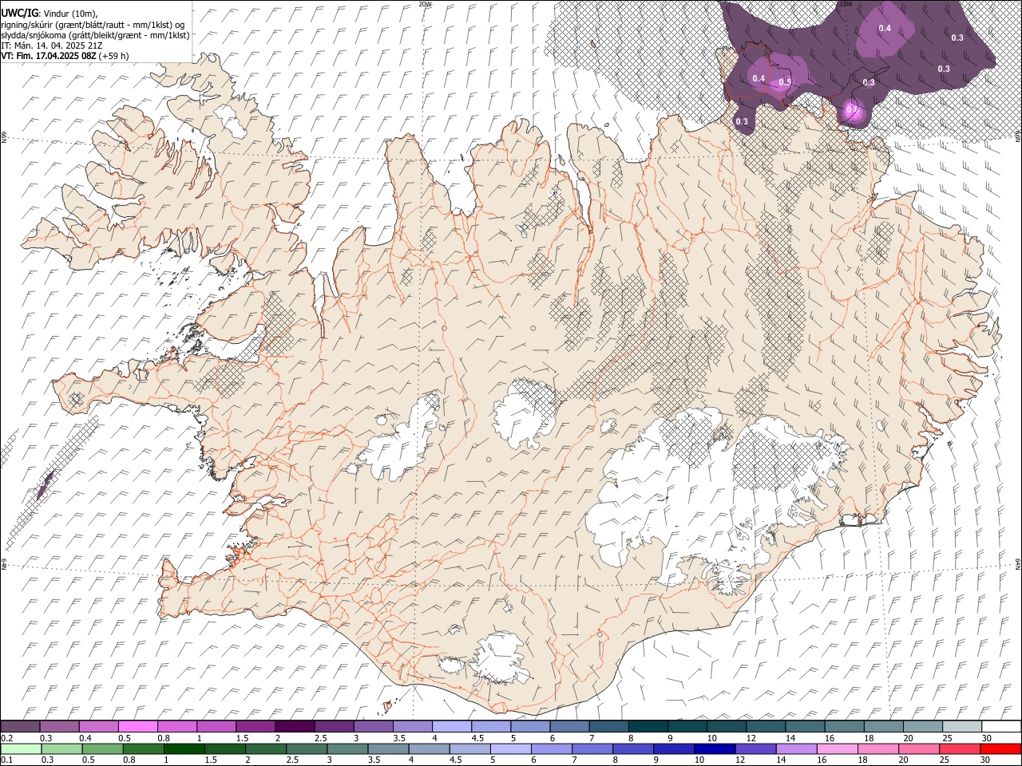Select the bright pink 0.5–0.8 upper legend swatch
The image size is (1022, 766).
pos(138,726)
